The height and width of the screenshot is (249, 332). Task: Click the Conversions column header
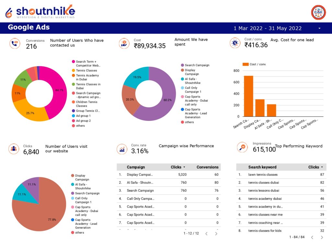tap(207, 167)
